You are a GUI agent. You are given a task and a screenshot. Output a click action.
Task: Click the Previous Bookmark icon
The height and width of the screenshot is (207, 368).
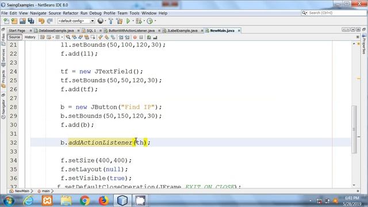[101, 37]
